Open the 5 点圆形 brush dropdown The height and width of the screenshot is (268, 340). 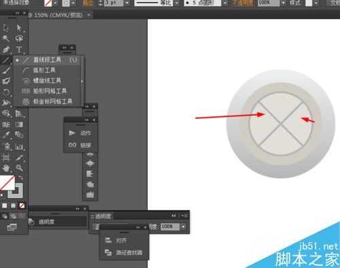tap(225, 3)
